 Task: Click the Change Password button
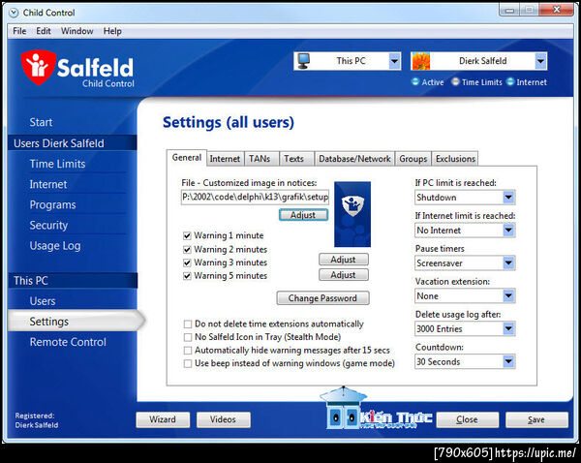coord(322,298)
